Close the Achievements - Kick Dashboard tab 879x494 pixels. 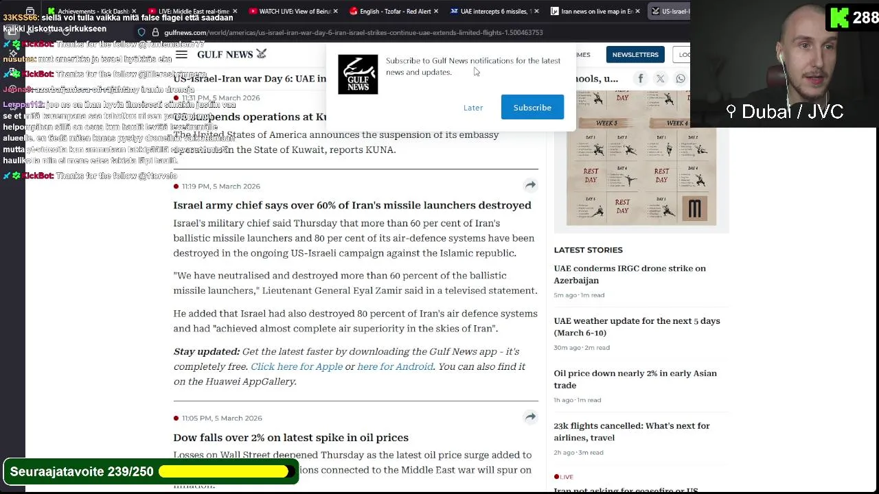point(134,11)
